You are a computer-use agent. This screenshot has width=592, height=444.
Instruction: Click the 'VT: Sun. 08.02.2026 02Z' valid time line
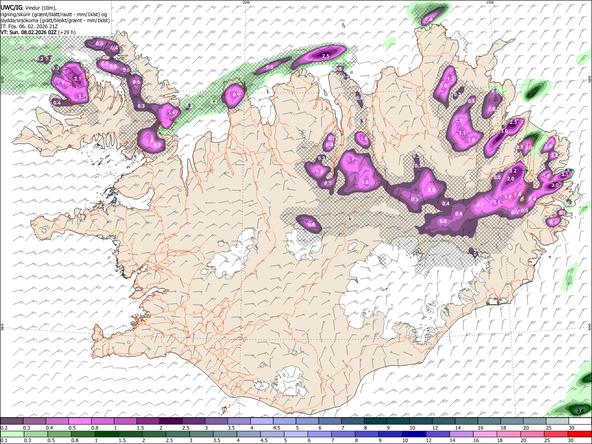pos(29,32)
